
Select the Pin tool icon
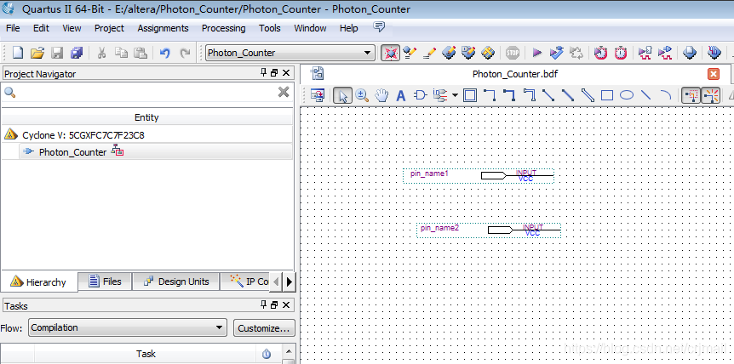click(x=439, y=95)
